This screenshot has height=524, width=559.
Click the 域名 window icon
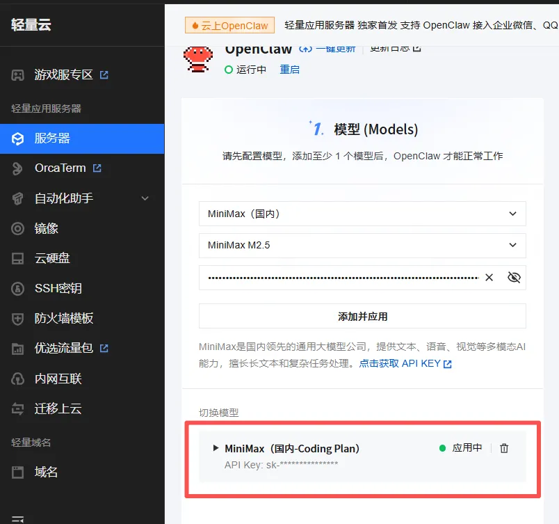[17, 473]
